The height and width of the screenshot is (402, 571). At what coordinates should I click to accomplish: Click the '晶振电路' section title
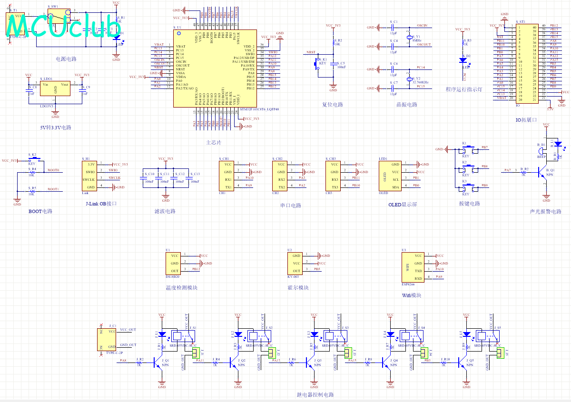pos(407,105)
